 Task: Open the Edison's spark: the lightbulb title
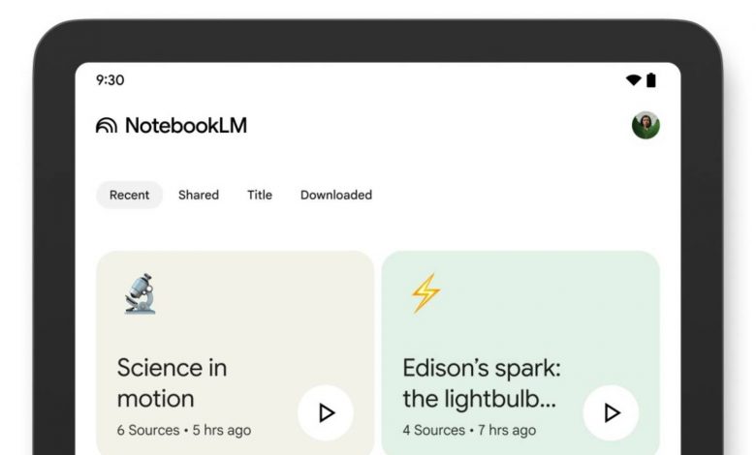point(481,382)
